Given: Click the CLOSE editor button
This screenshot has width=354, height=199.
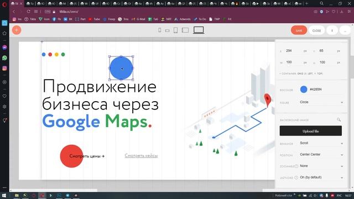Looking at the screenshot, I should click(x=316, y=30).
